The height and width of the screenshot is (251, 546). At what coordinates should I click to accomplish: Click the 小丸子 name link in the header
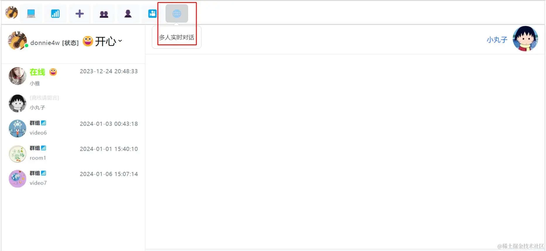(x=497, y=40)
